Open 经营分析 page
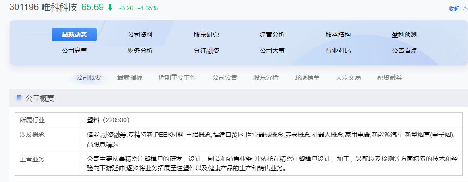468x182 pixels. [272, 34]
